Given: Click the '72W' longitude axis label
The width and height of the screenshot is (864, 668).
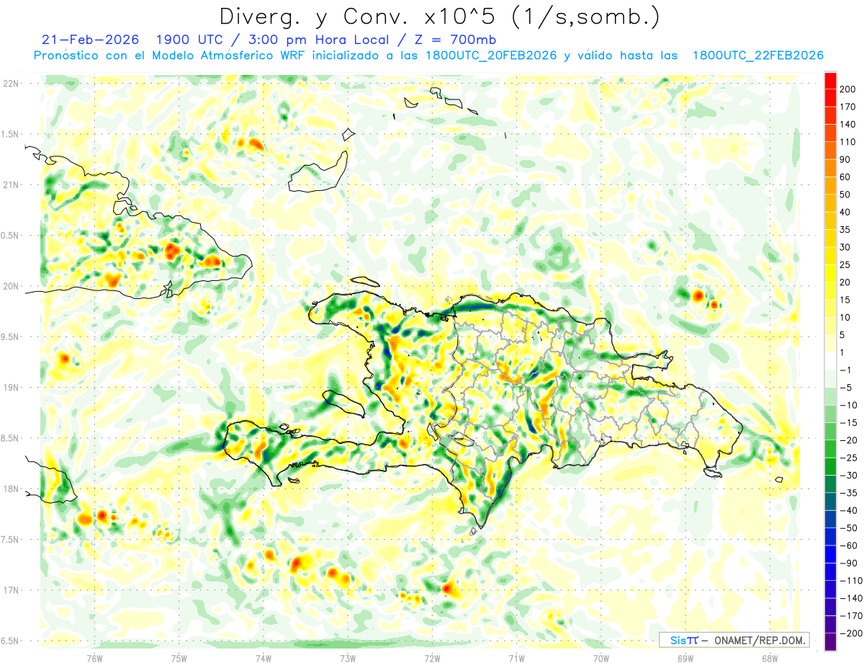Looking at the screenshot, I should [x=432, y=658].
